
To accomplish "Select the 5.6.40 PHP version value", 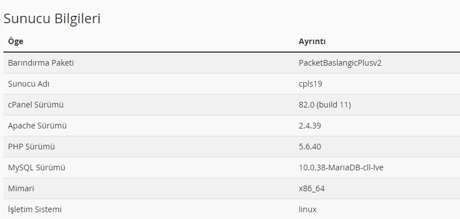I will tap(310, 147).
